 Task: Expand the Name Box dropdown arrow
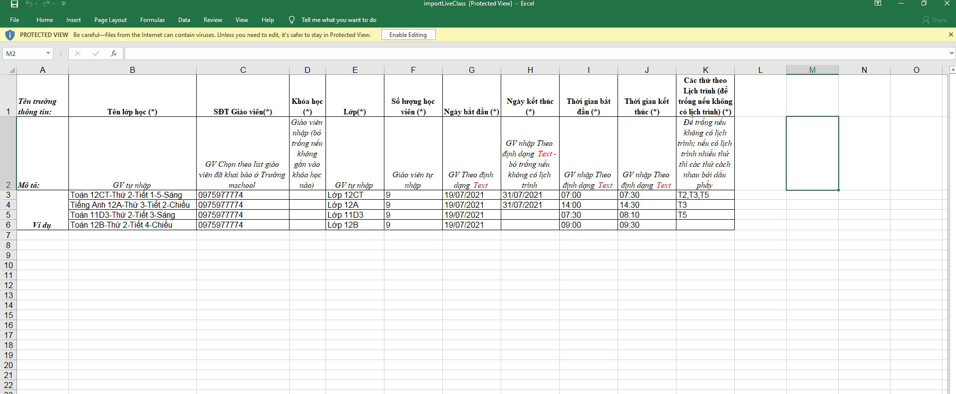click(x=48, y=53)
